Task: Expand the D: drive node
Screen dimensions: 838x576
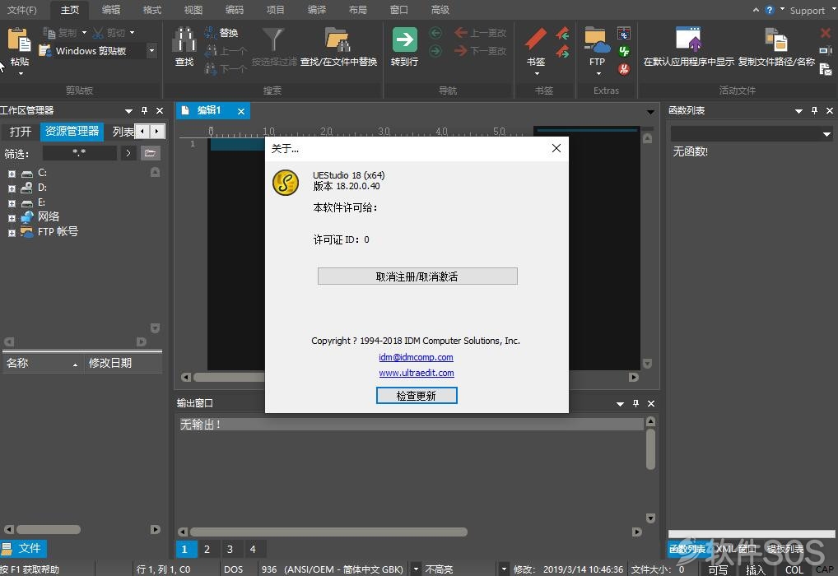Action: point(12,188)
